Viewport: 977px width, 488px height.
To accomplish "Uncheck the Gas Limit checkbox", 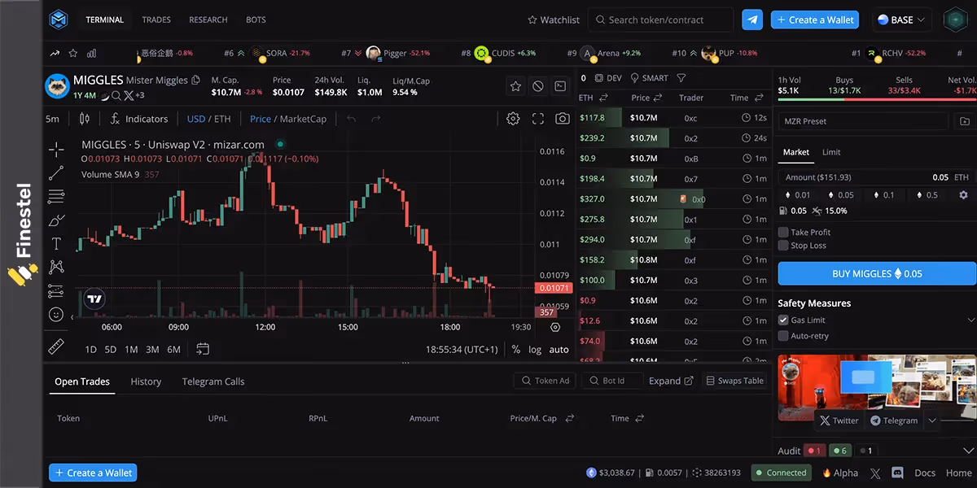I will pyautogui.click(x=783, y=320).
